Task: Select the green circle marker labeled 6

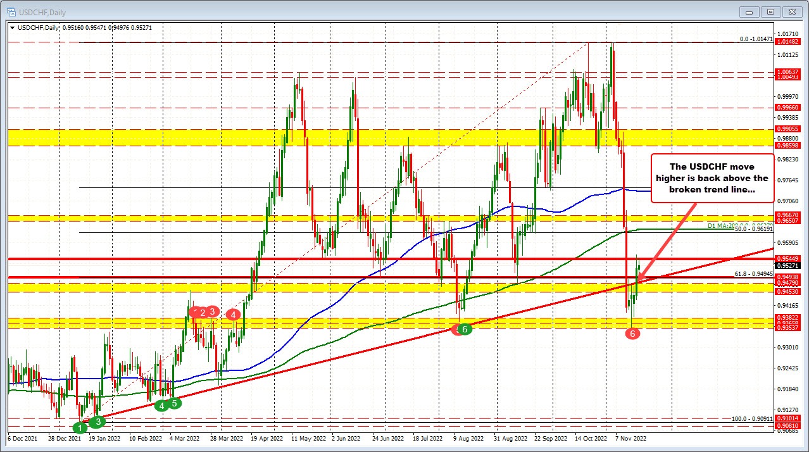Action: pos(465,329)
